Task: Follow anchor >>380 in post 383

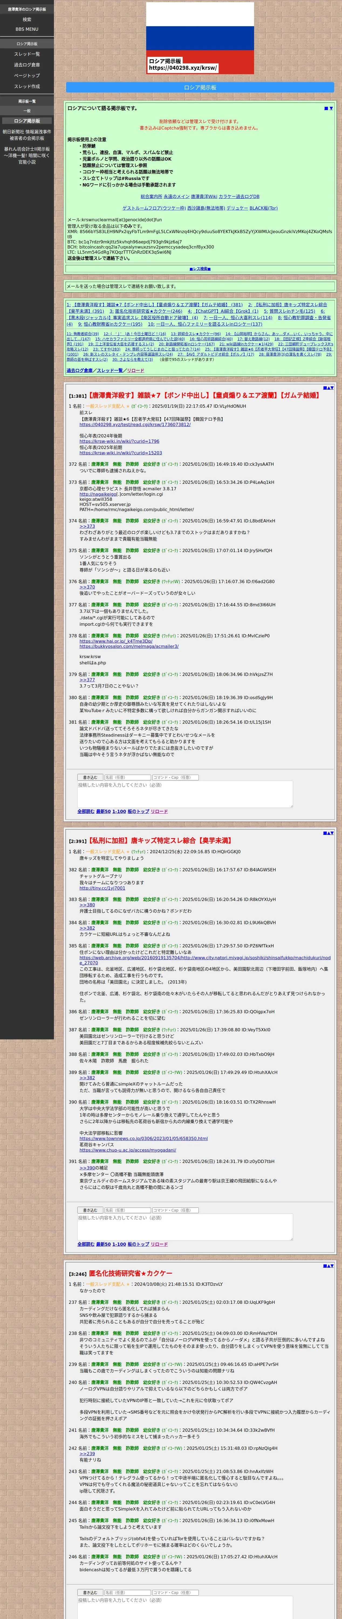Action: tap(87, 905)
